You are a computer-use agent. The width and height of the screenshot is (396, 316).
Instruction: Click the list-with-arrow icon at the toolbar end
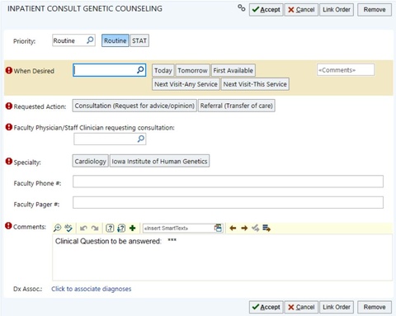click(266, 228)
